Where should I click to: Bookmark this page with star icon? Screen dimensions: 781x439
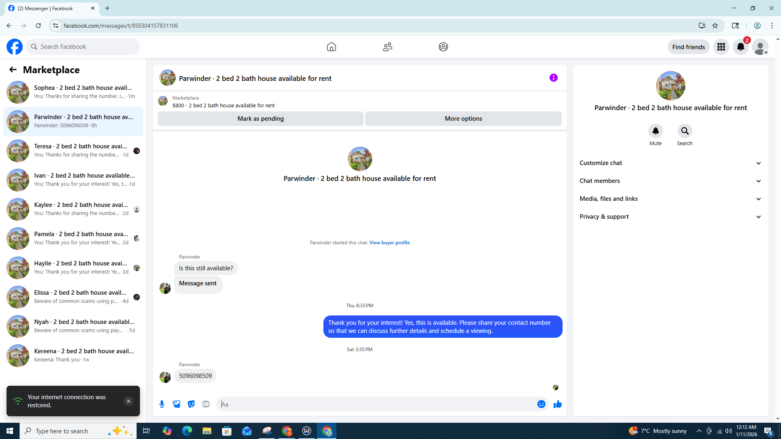tap(715, 26)
